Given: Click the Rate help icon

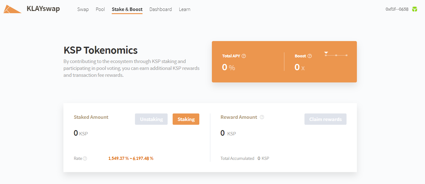Looking at the screenshot, I should [x=85, y=159].
